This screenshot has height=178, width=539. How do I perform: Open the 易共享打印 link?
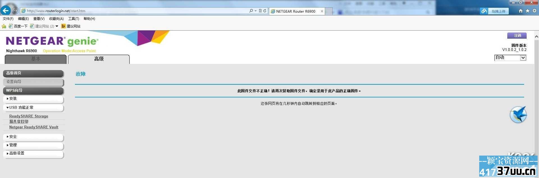19,121
